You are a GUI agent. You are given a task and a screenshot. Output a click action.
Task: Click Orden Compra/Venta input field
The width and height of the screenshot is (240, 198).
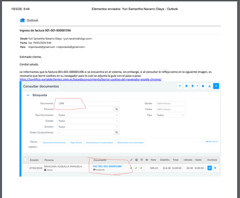85,132
